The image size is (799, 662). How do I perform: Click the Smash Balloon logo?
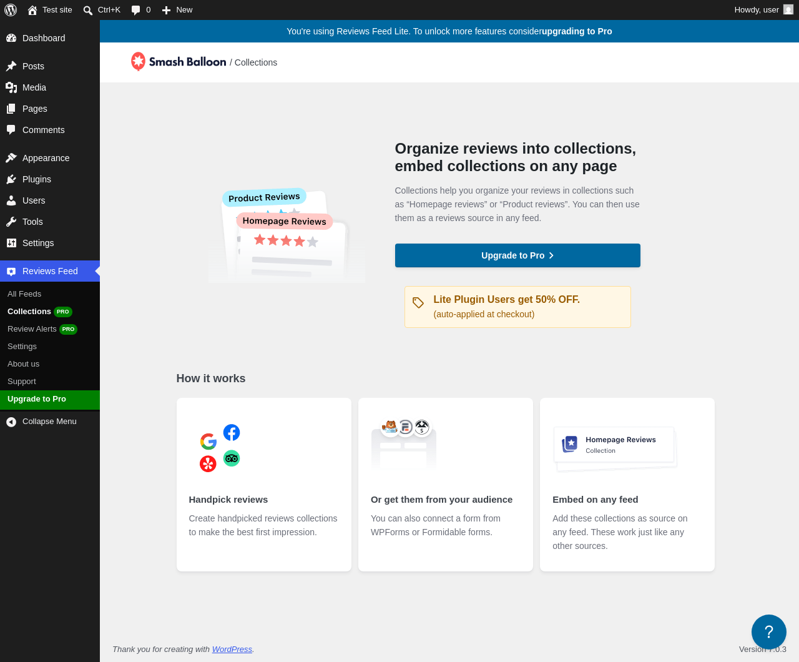pos(179,62)
